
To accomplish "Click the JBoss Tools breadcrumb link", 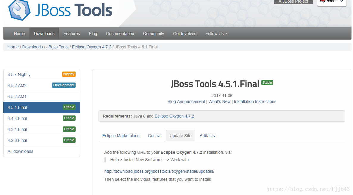I will coord(57,47).
